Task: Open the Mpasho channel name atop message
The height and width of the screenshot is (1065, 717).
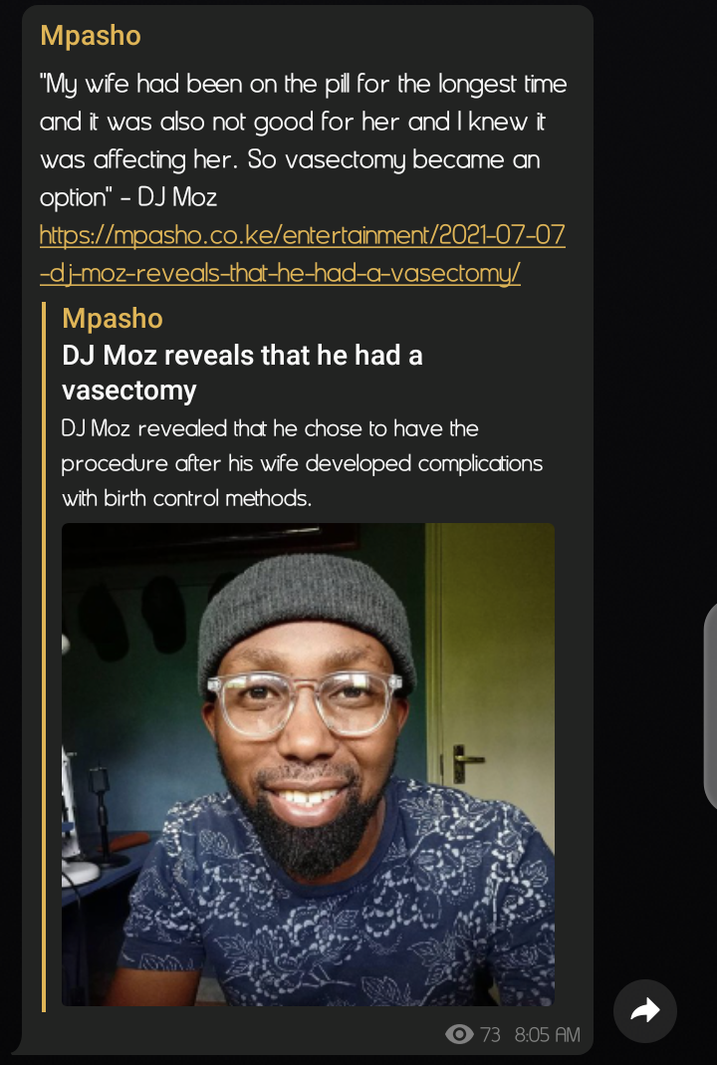Action: tap(91, 35)
